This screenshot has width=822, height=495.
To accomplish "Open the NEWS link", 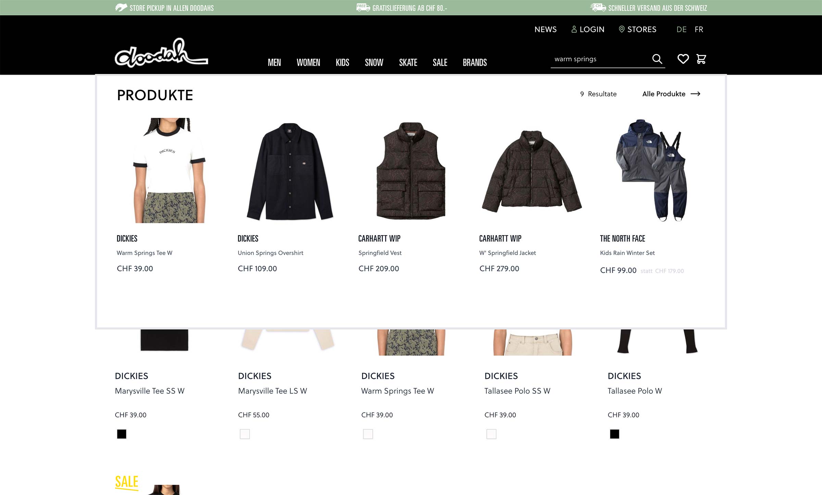I will (545, 29).
